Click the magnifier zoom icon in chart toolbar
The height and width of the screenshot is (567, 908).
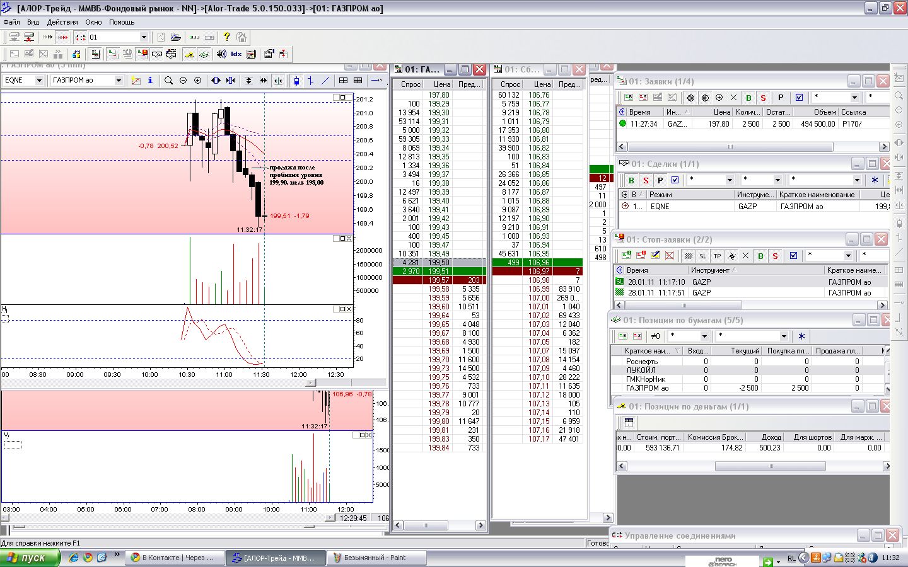pyautogui.click(x=168, y=81)
